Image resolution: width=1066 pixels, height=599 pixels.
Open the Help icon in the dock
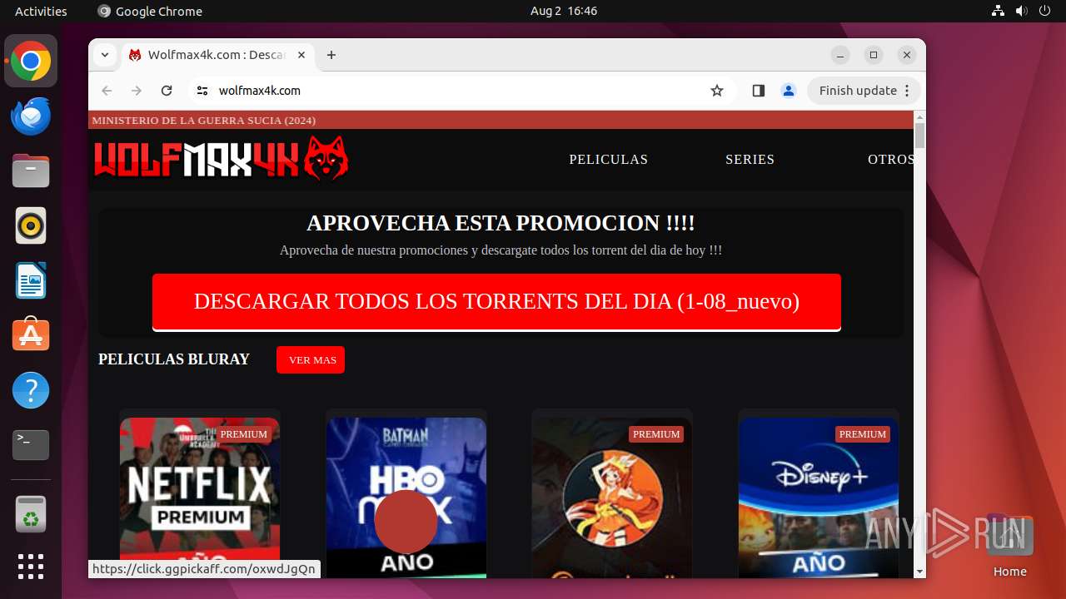click(31, 390)
